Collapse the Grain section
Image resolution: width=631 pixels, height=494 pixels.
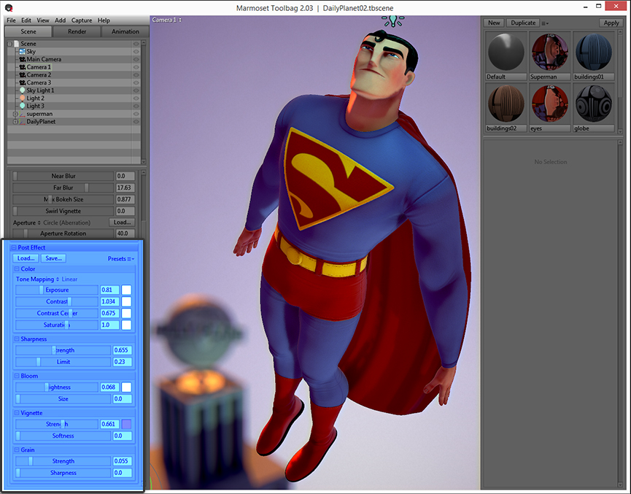coord(17,449)
